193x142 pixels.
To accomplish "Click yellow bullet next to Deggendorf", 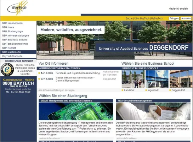I will (170, 90).
